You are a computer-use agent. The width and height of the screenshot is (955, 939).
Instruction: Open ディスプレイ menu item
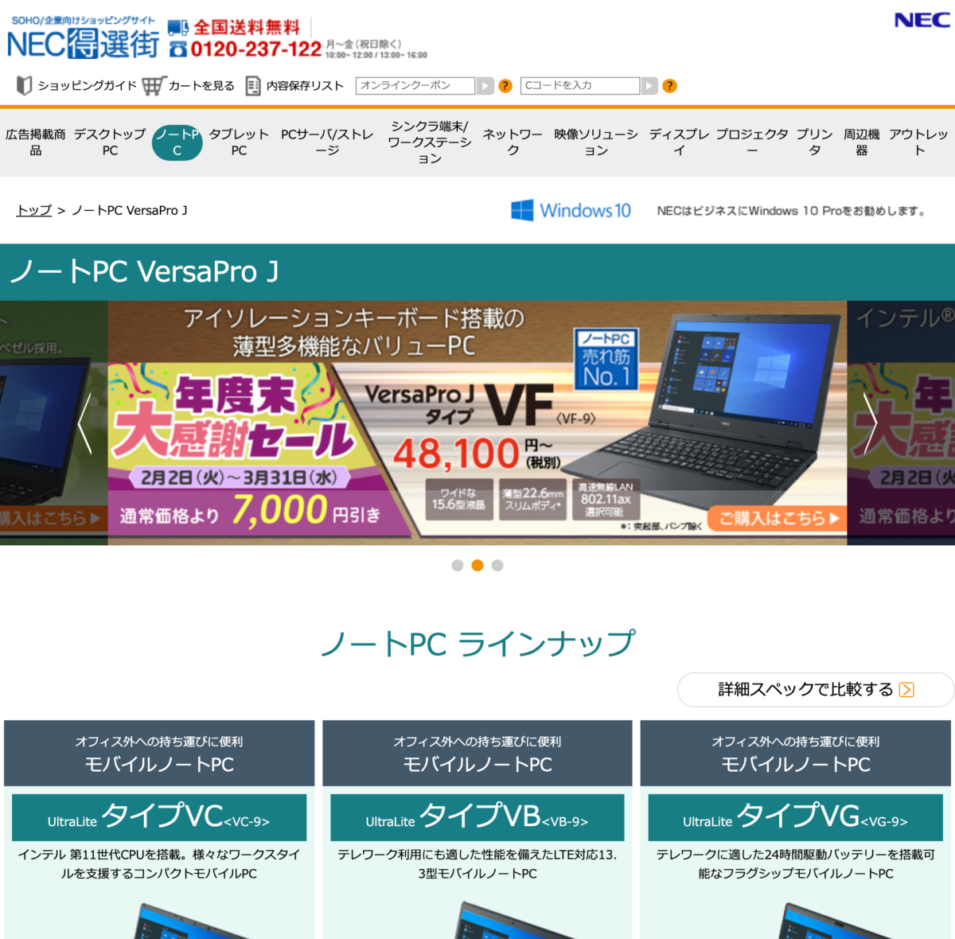679,142
